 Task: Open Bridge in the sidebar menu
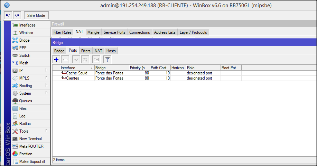coord(31,40)
